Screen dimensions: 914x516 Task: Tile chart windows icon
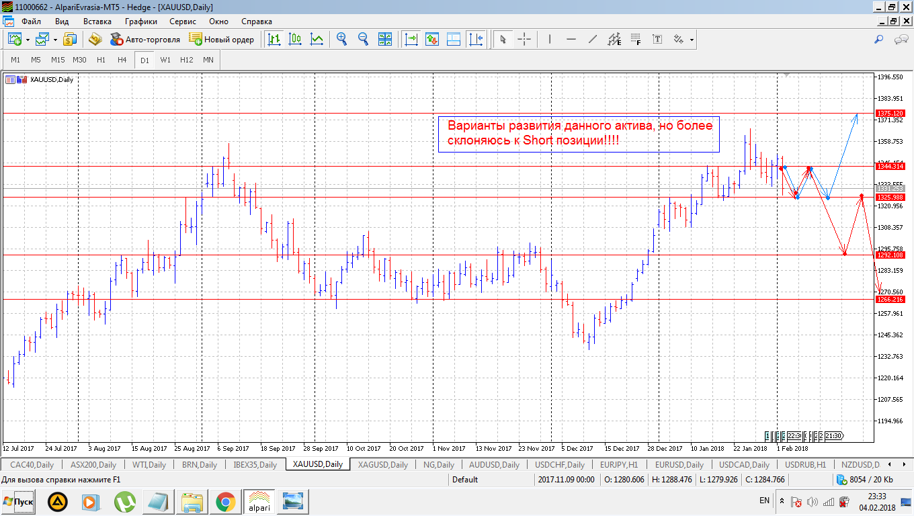coord(385,40)
